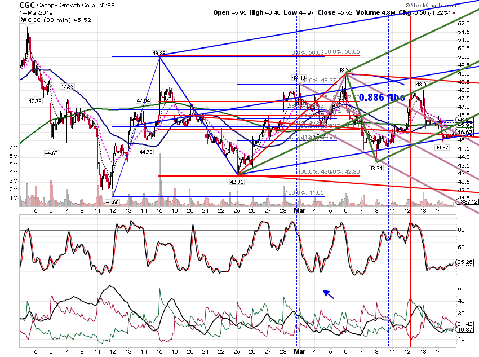Image resolution: width=479 pixels, height=357 pixels.
Task: Select the 48.90 high price label
Action: 345,70
